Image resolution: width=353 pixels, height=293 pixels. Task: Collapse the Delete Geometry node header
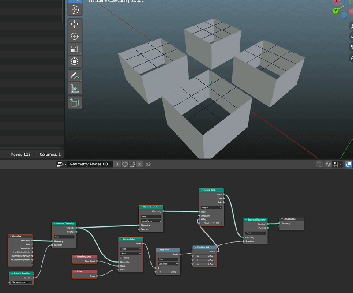142,207
